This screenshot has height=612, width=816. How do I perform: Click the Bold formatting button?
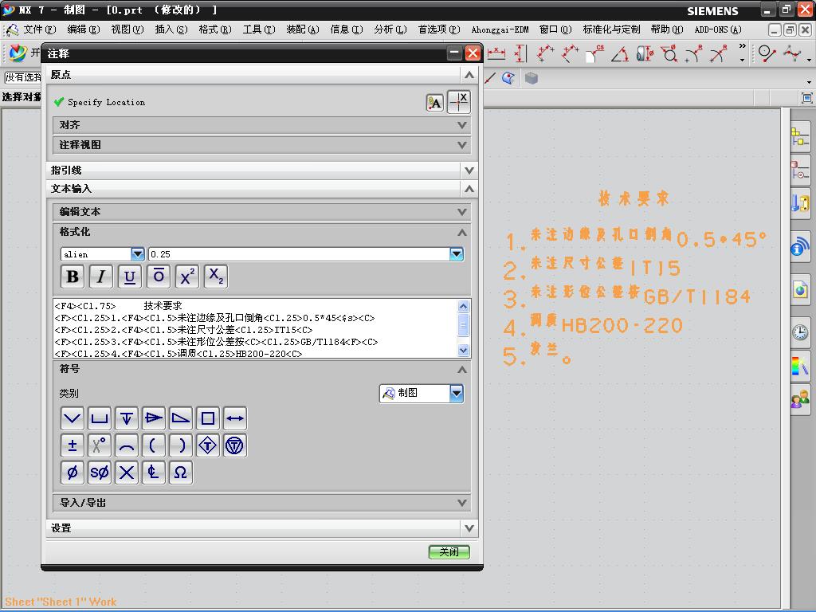(73, 277)
